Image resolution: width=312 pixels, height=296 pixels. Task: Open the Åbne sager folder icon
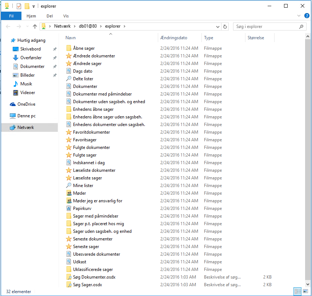tap(69, 48)
